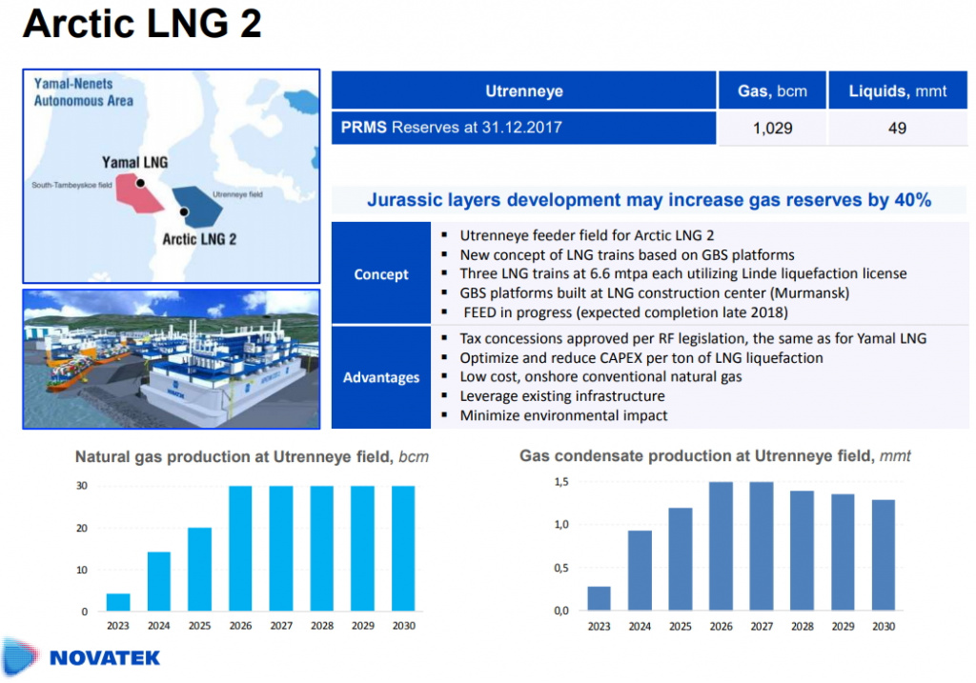
Task: Click the 'Arctic LNG 2' map label
Action: pos(199,239)
